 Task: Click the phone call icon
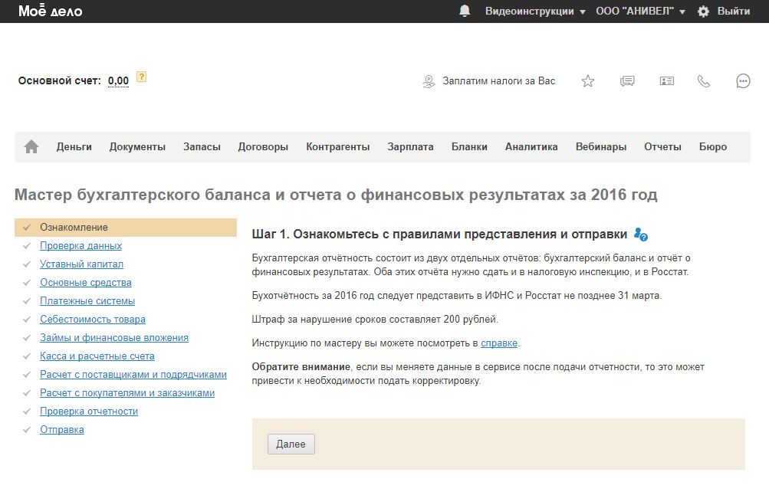click(704, 81)
